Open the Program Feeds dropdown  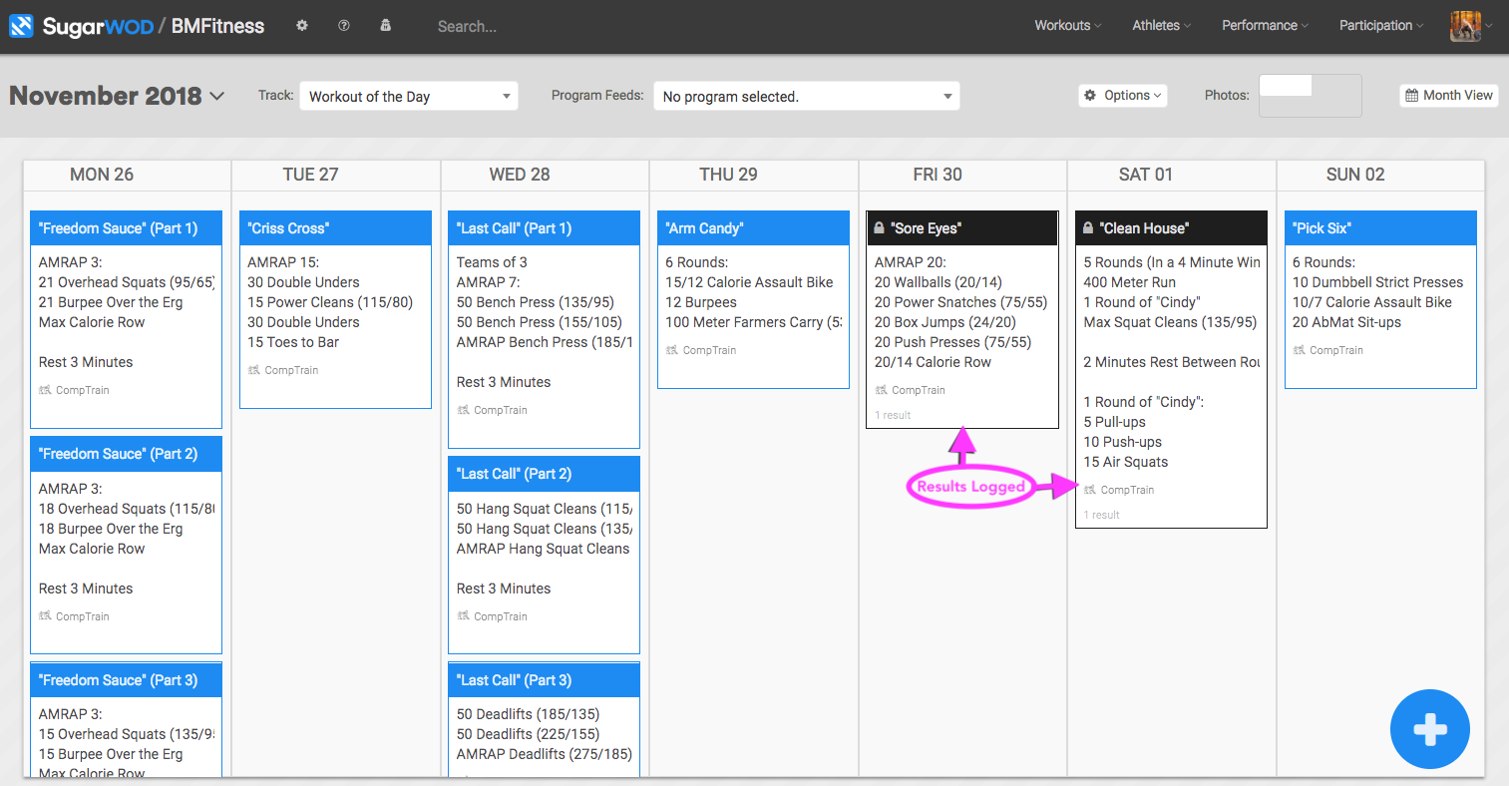806,97
